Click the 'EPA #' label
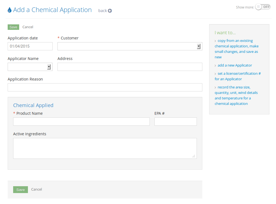Image resolution: width=276 pixels, height=204 pixels. [x=159, y=113]
